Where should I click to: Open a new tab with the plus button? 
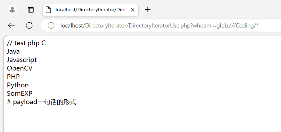[x=148, y=10]
